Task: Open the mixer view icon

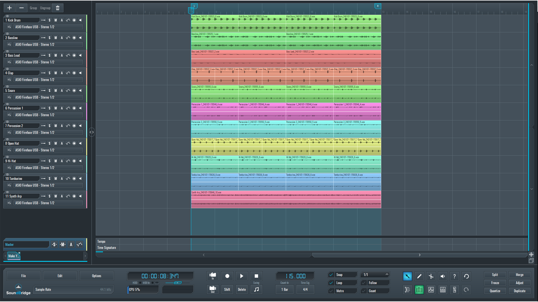Action: (x=443, y=290)
